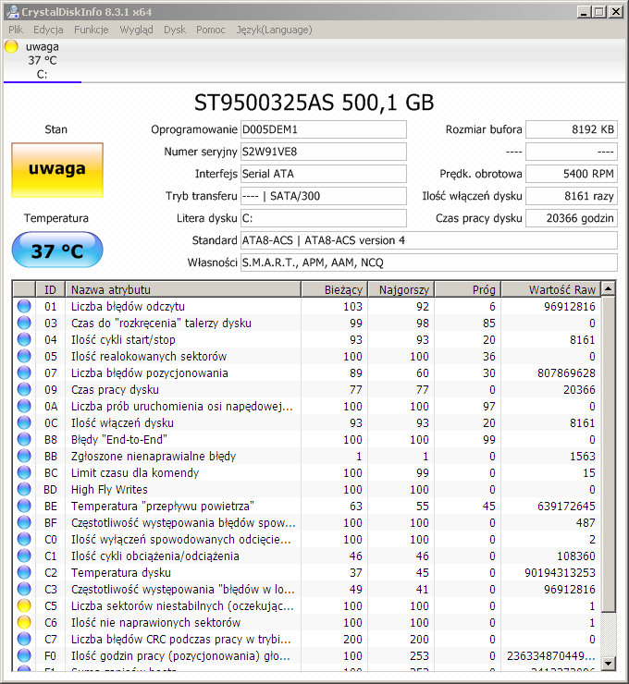Click the blue status icon for attribute C2

point(24,572)
